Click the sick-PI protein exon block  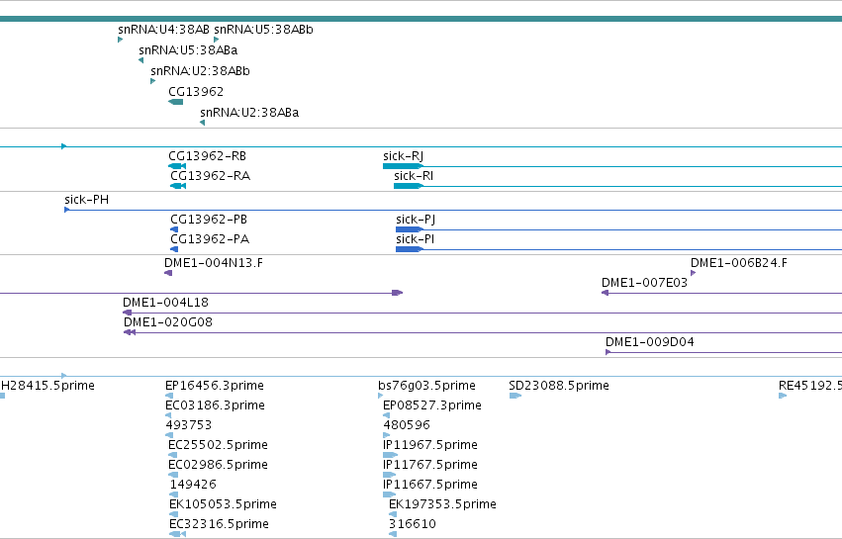point(410,249)
